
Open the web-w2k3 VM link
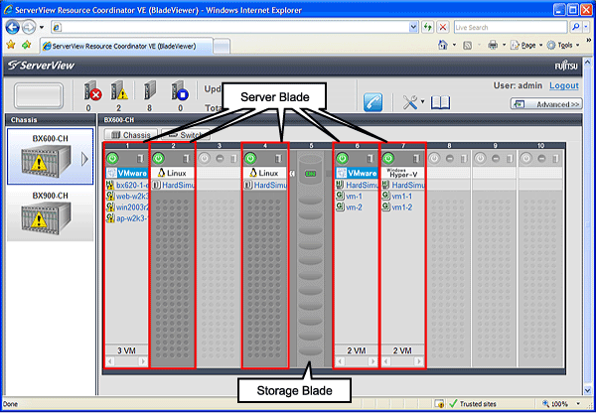132,197
